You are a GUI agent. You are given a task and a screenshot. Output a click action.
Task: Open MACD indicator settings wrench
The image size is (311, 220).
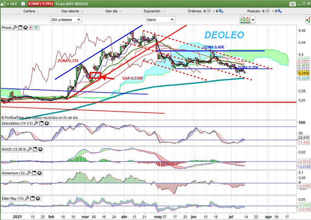[30, 149]
